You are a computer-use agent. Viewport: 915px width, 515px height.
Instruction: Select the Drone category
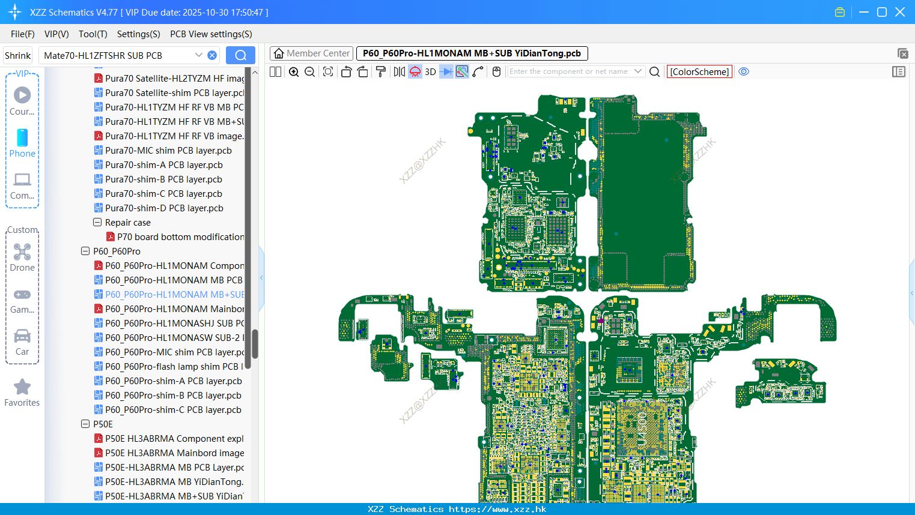(22, 257)
